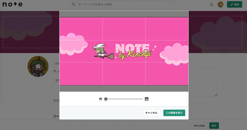Open the user avatar menu in header

(220, 5)
